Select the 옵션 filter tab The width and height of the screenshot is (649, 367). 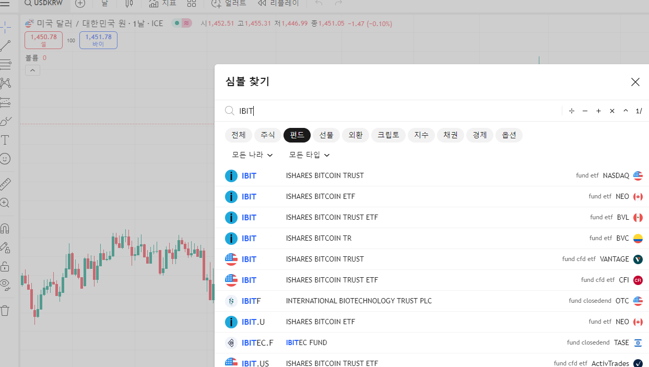coord(509,135)
